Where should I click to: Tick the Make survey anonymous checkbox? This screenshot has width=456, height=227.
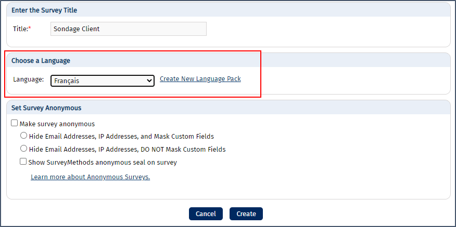(14, 123)
